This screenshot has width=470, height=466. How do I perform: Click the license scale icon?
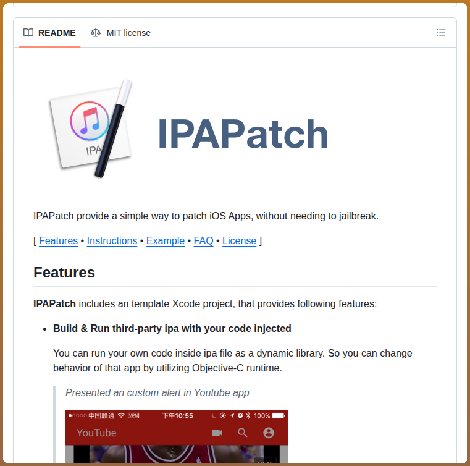96,32
